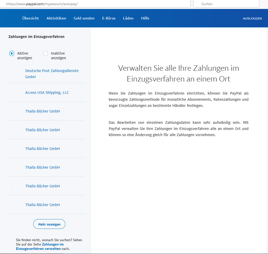The height and width of the screenshot is (254, 268).
Task: Open the Hilfe menu item
Action: (x=145, y=18)
